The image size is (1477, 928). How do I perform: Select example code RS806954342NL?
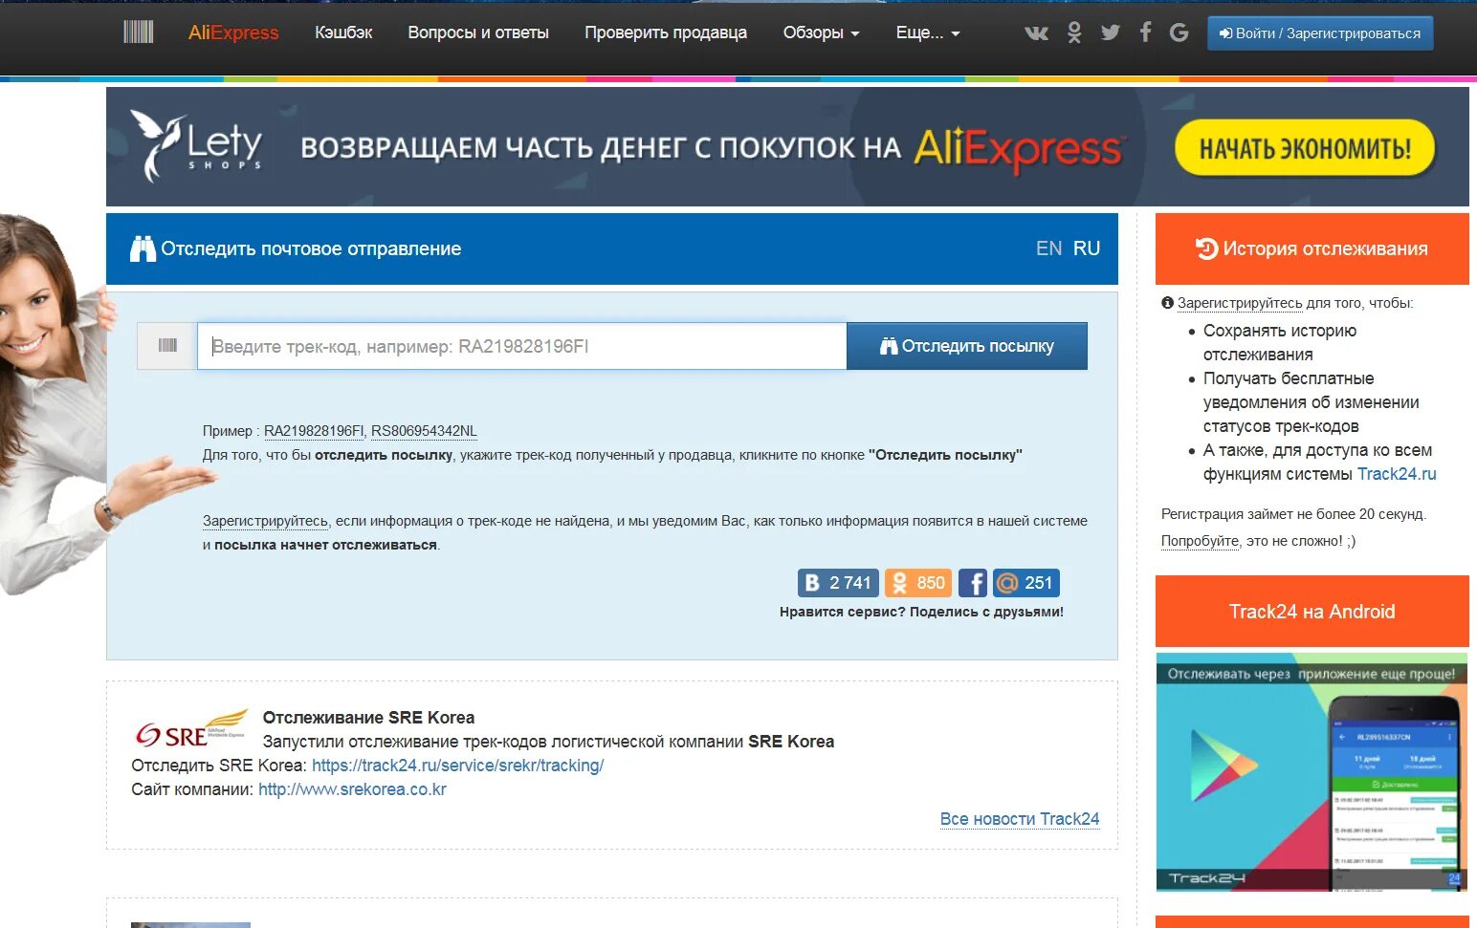pyautogui.click(x=424, y=431)
